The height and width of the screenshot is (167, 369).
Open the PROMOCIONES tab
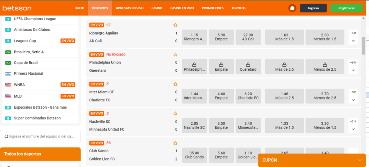[x=213, y=8]
